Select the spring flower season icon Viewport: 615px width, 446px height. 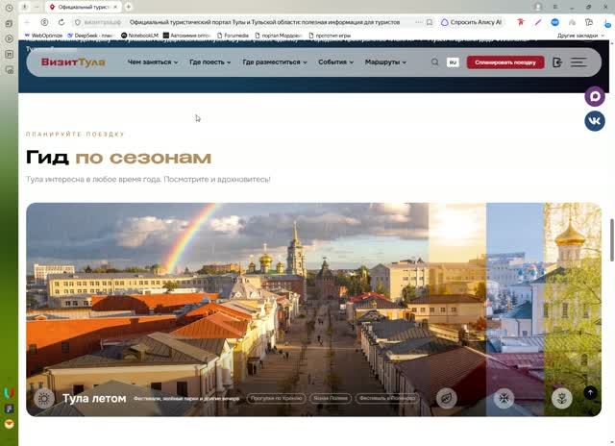click(561, 399)
